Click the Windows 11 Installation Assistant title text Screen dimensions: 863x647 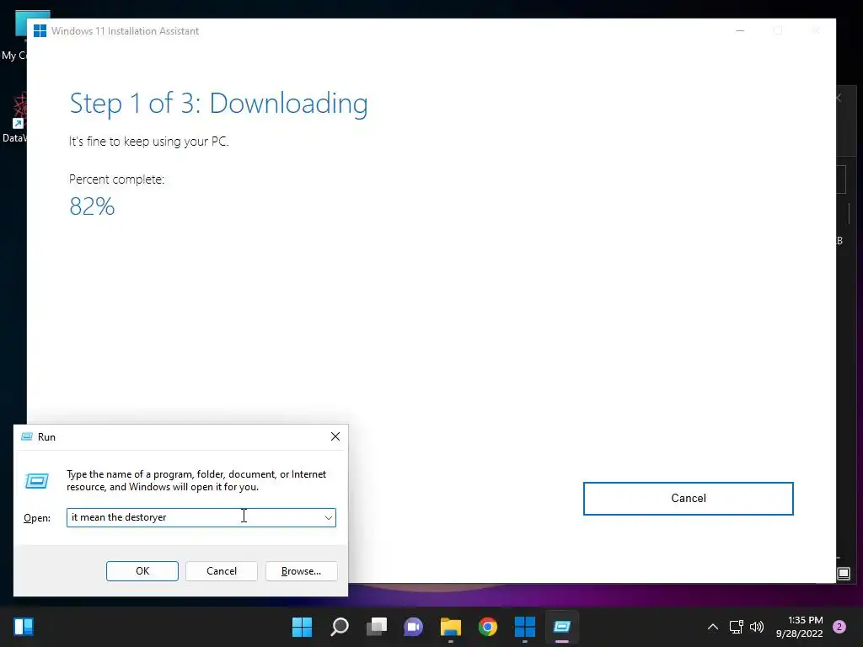coord(125,31)
